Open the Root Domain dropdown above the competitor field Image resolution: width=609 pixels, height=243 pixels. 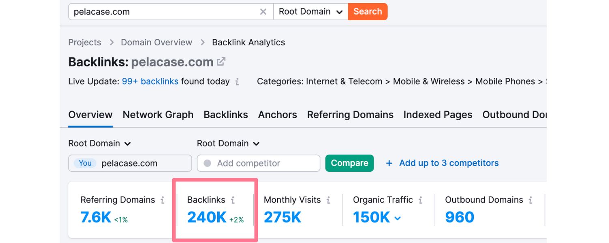[228, 143]
